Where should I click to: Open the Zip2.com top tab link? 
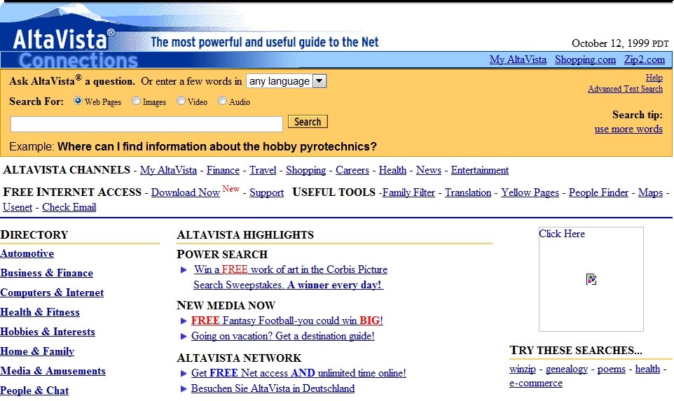click(644, 59)
